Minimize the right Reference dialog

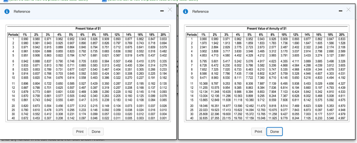[341, 11]
